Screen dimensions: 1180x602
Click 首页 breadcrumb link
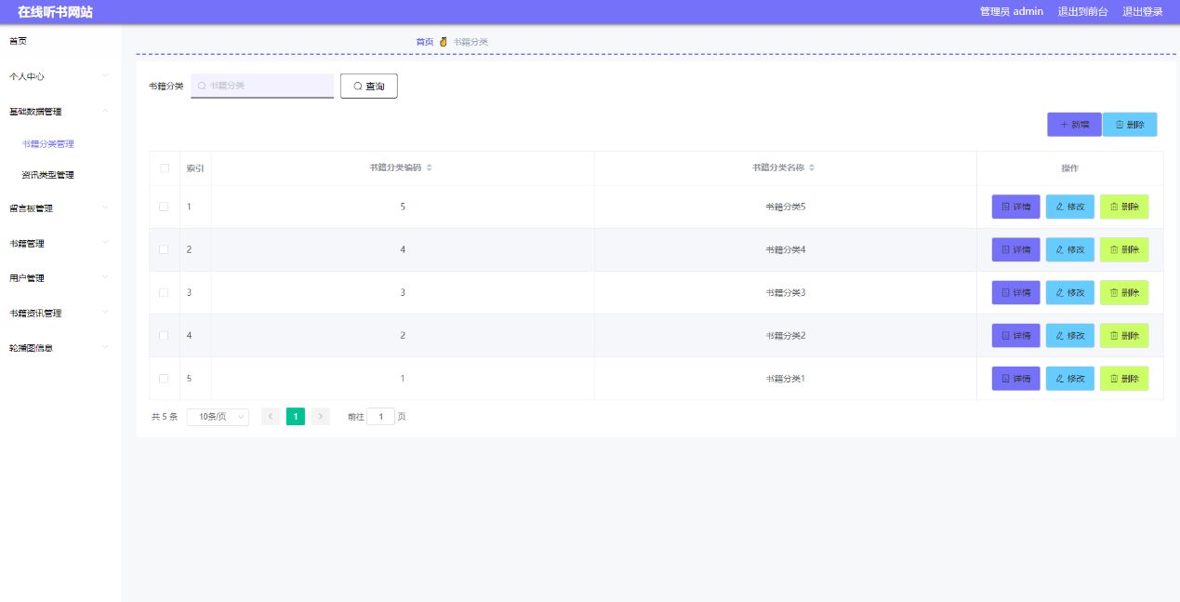tap(424, 42)
